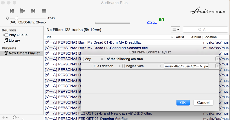Click the smart playlist icon in sidebar
The image size is (230, 120).
pos(5,53)
